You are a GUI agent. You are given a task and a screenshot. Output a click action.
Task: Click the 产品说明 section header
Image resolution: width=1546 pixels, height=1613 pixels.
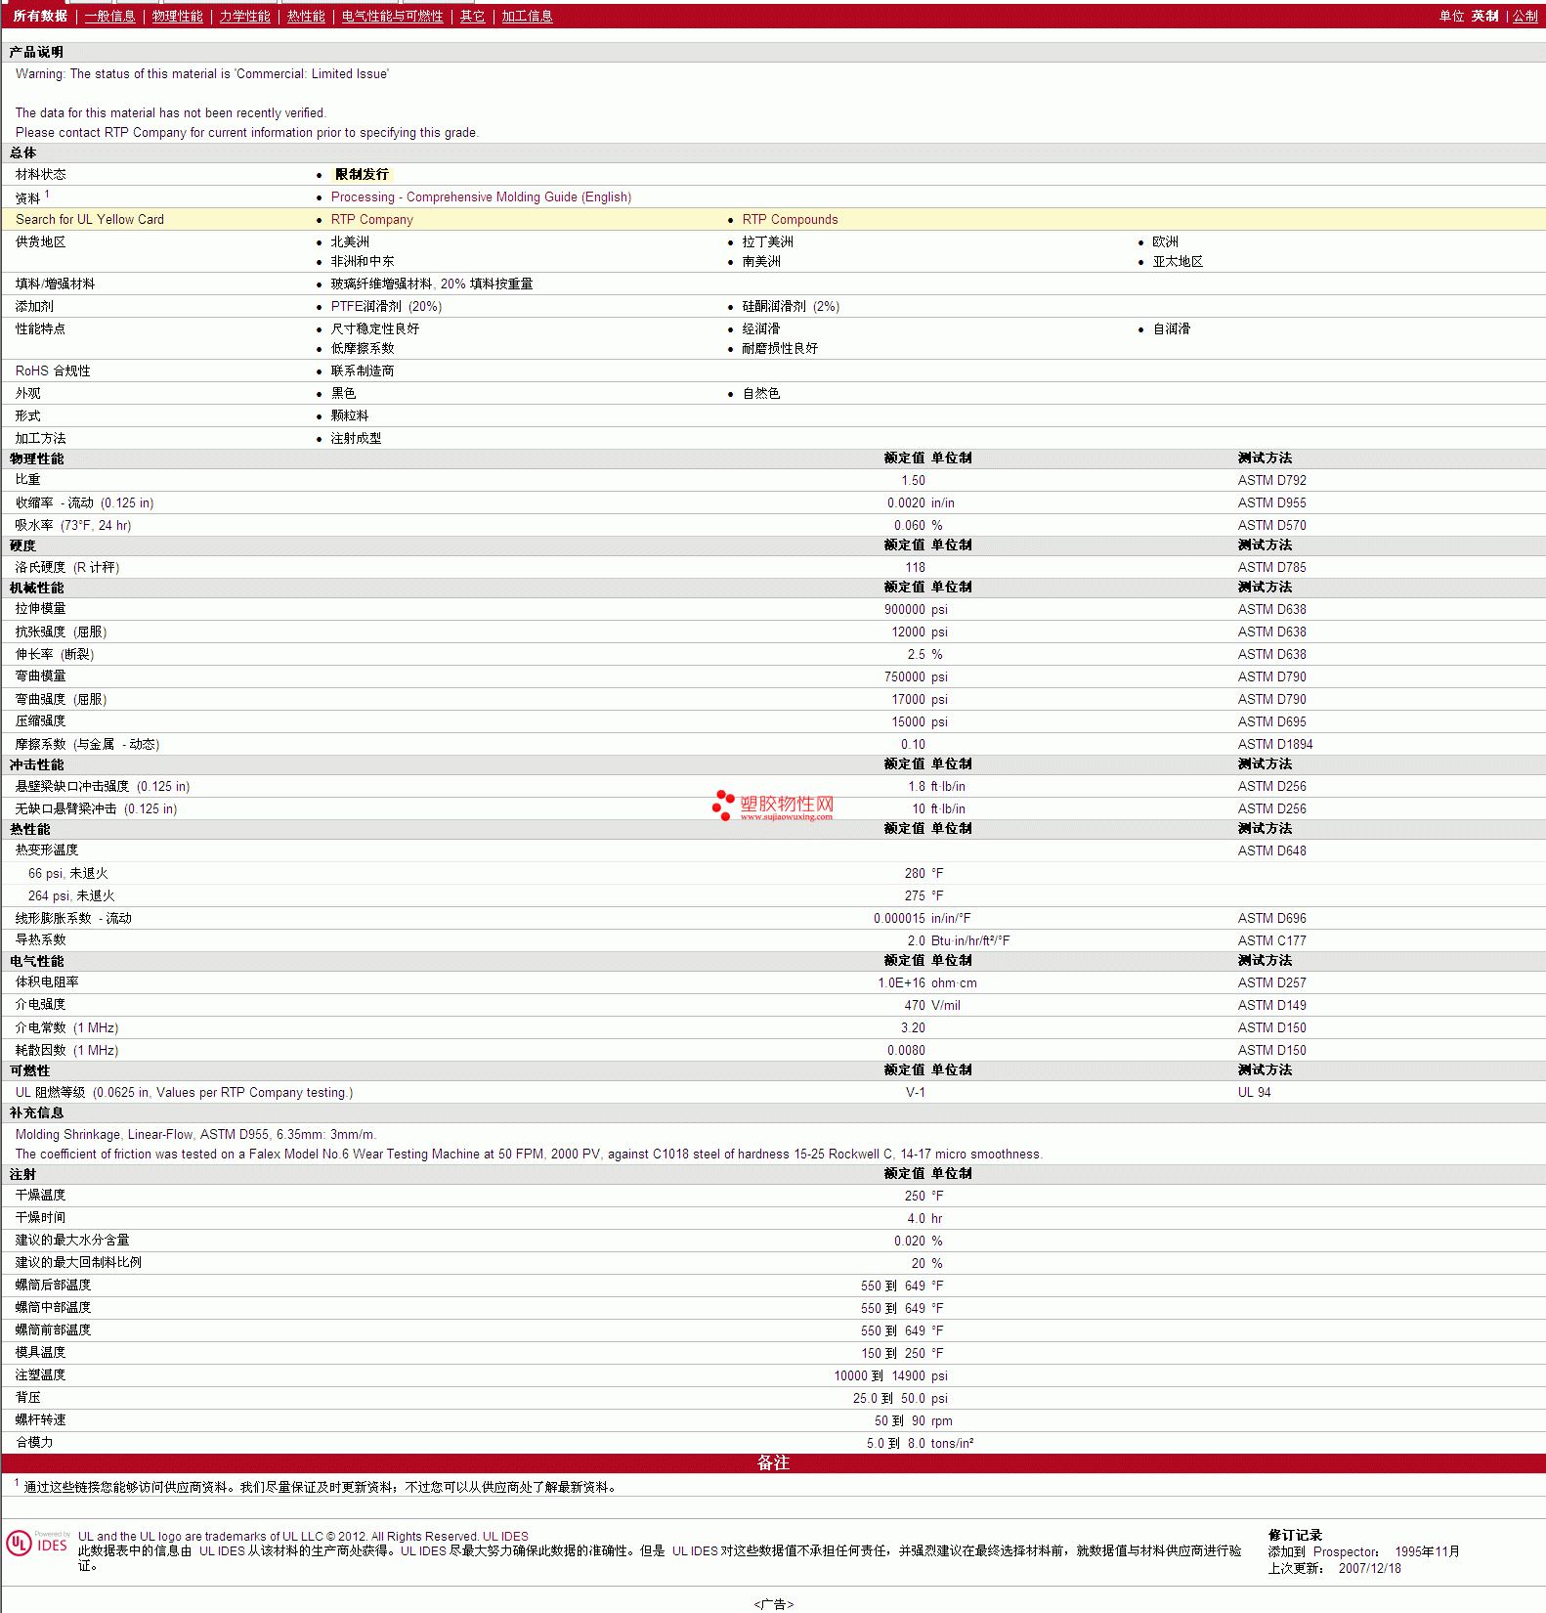pos(36,52)
